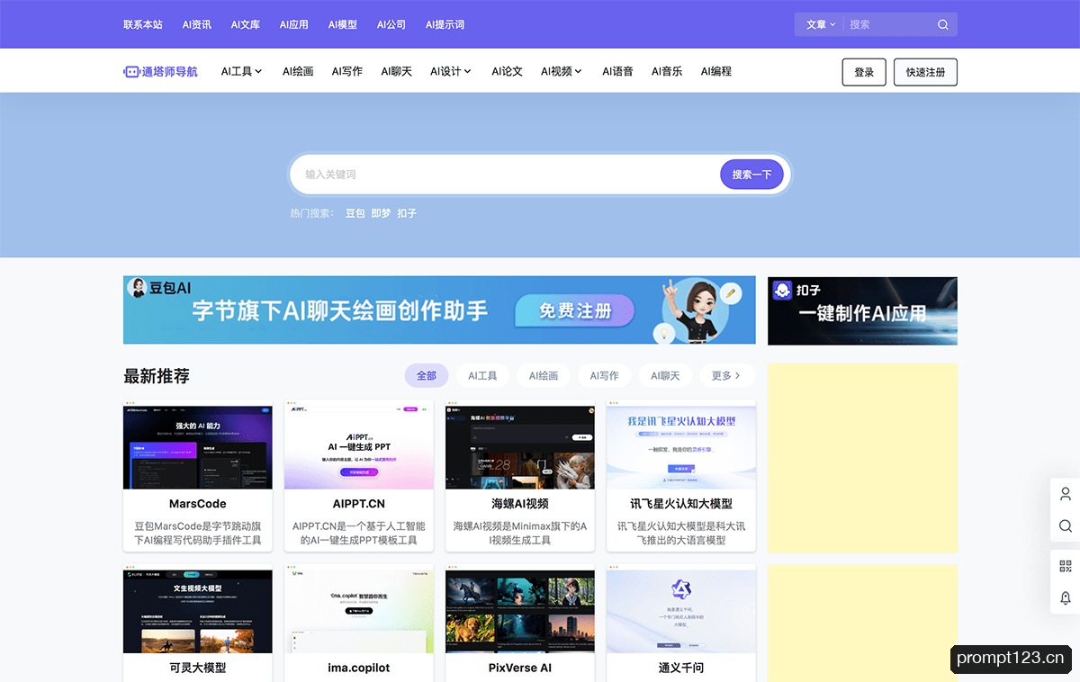
Task: Open AI公司 in the top bar
Action: 391,24
